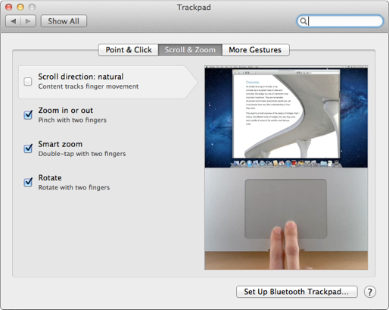Screen dimensions: 389x310
Task: Select the Rotate with two fingers row
Action: pos(74,187)
